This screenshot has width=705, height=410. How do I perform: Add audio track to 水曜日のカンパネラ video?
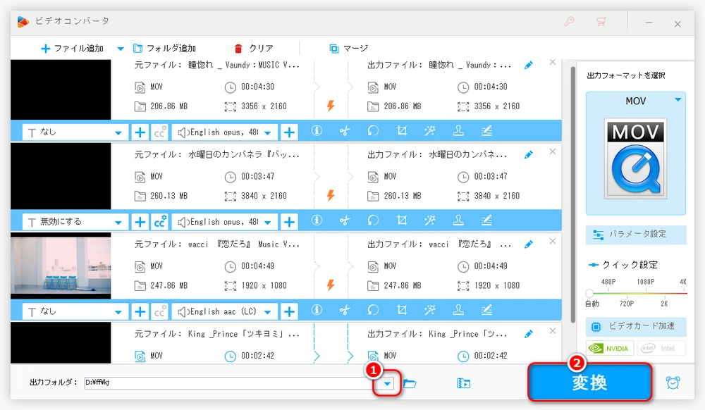290,222
